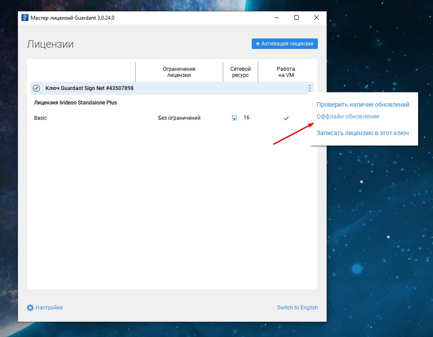
Task: Click the Работа на VM column header
Action: point(286,72)
